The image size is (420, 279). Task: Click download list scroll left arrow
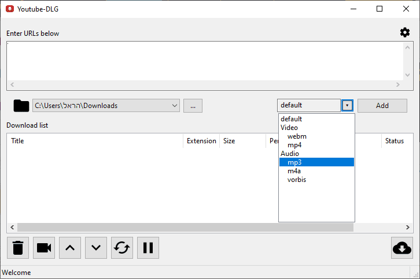[x=12, y=228]
